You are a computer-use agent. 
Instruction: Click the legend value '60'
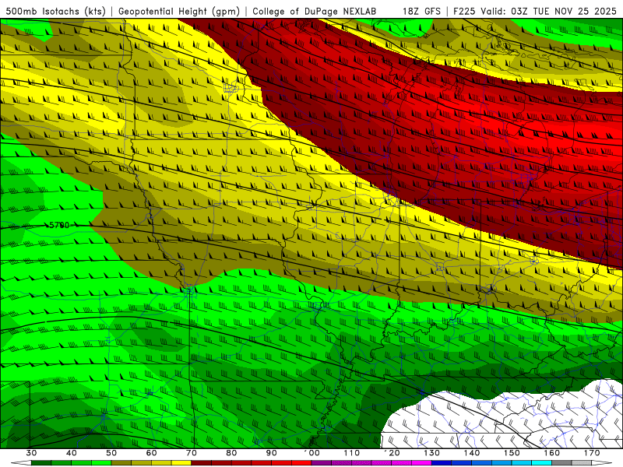(151, 453)
